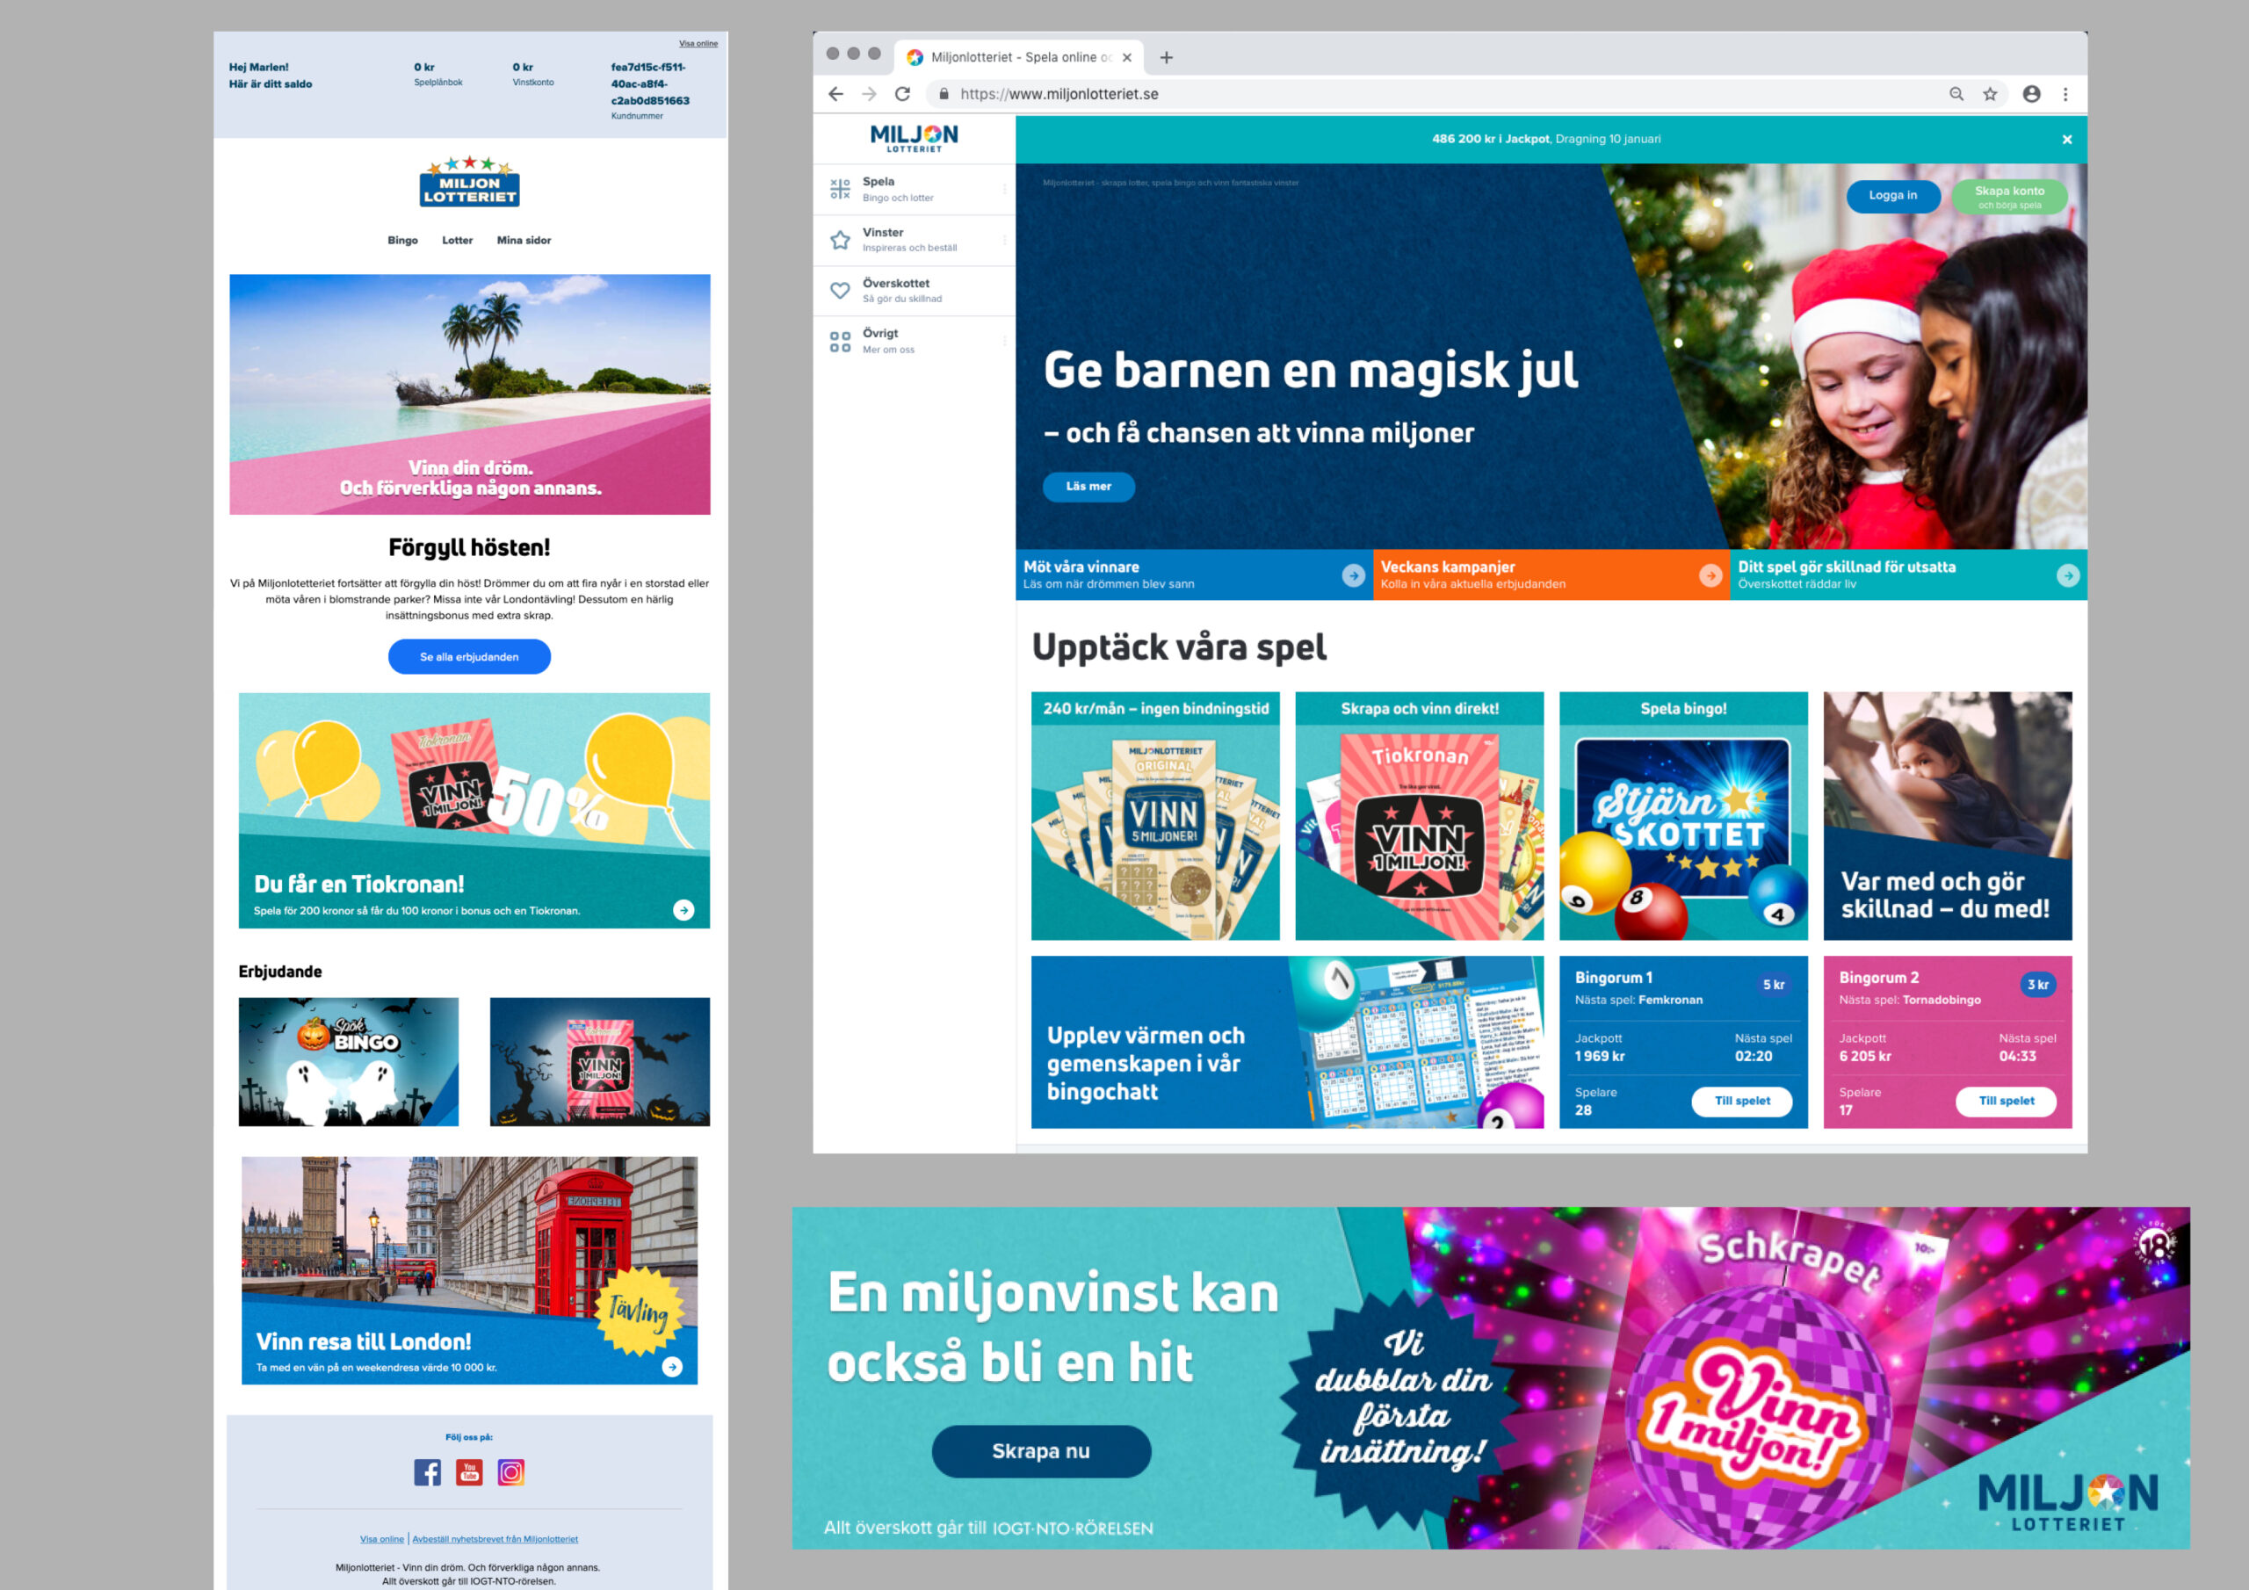Click the Övrigt four-squares icon
This screenshot has height=1590, width=2249.
(x=840, y=341)
